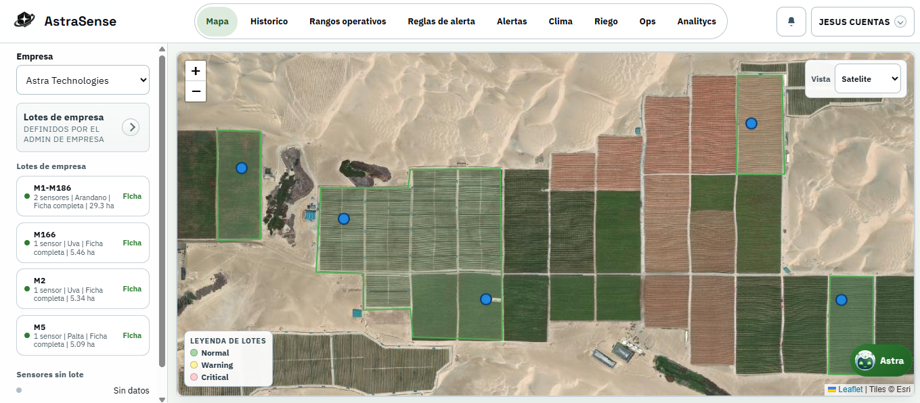
Task: Zoom in on the map
Action: coord(195,70)
